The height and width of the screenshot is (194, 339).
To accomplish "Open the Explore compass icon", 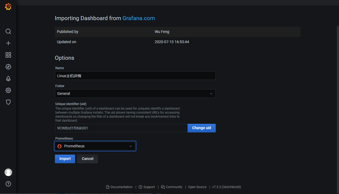I will pyautogui.click(x=8, y=67).
